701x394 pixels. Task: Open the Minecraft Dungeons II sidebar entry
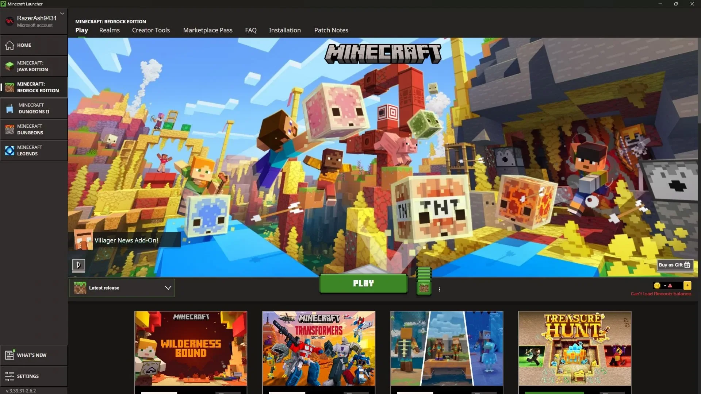tap(34, 108)
